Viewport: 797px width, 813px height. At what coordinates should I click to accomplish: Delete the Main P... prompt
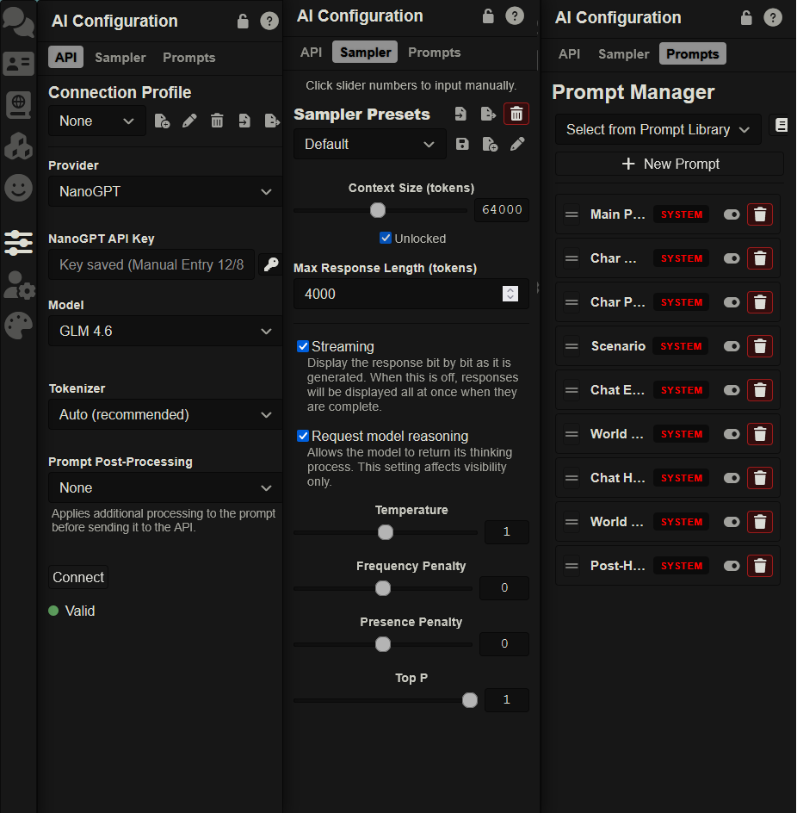tap(760, 214)
